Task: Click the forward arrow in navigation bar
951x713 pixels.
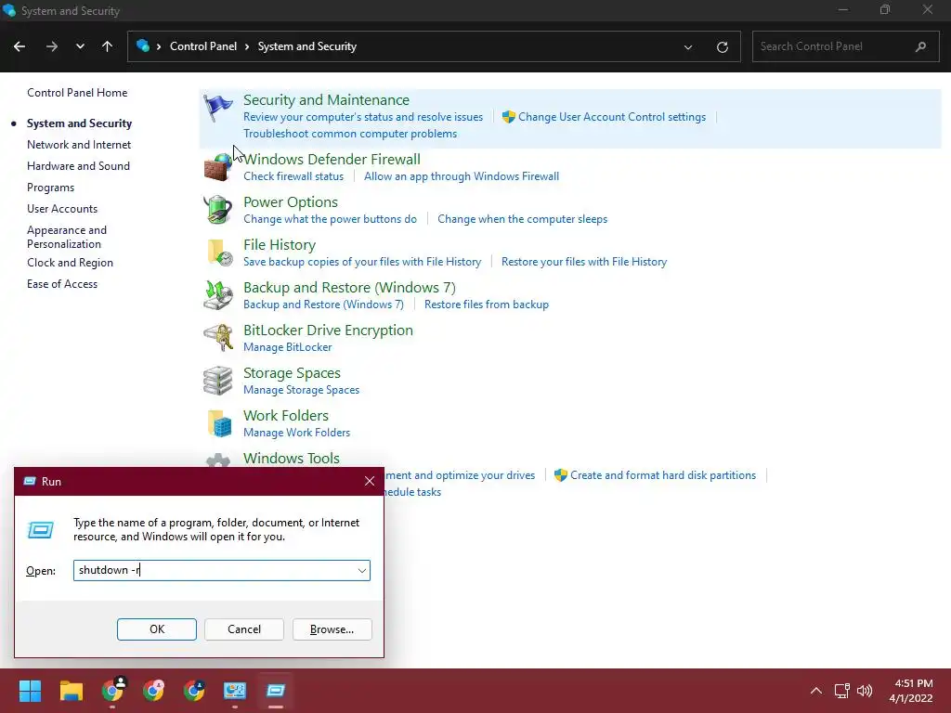Action: [x=52, y=46]
